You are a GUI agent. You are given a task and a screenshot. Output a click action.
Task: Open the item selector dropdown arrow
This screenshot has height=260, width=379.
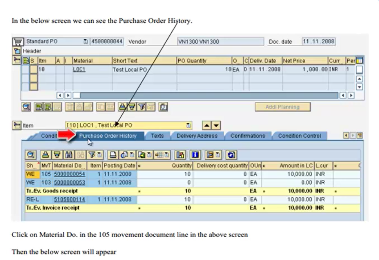(x=188, y=125)
